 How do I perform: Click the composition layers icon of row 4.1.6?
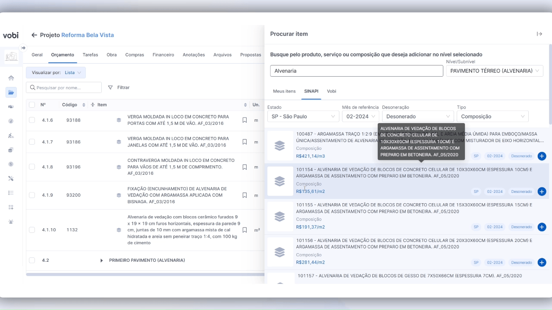[119, 120]
